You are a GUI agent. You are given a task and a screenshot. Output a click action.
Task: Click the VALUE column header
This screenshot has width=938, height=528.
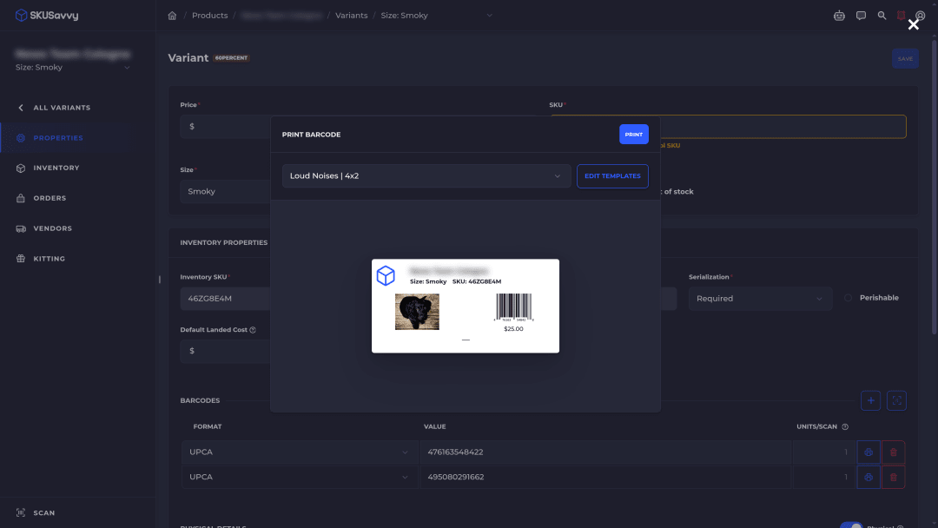tap(435, 427)
